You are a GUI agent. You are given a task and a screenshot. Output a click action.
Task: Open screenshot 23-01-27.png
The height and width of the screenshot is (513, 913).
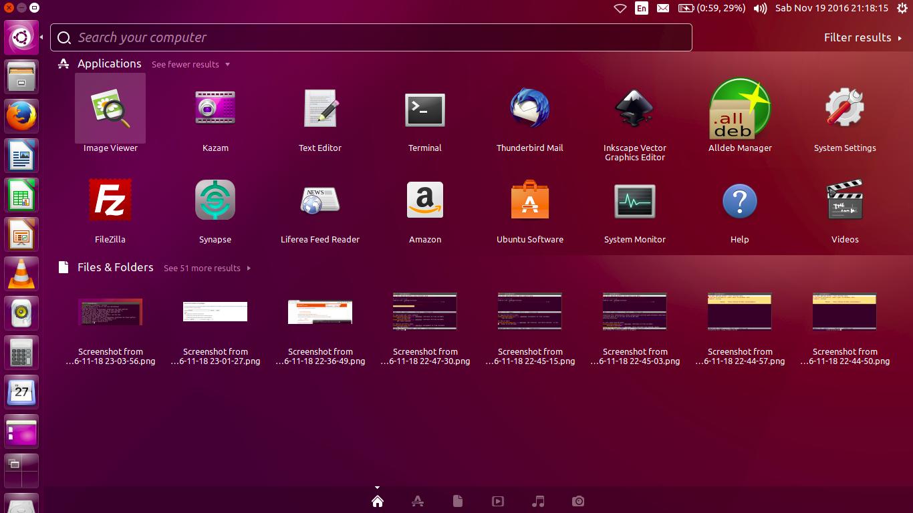[215, 311]
